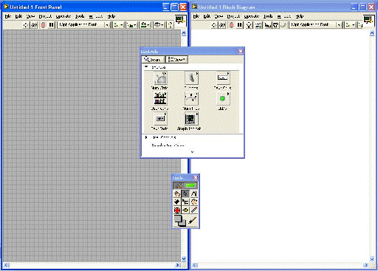This screenshot has height=271, width=378.
Task: Click the foreground/background color squares in Tools palette
Action: 180,221
